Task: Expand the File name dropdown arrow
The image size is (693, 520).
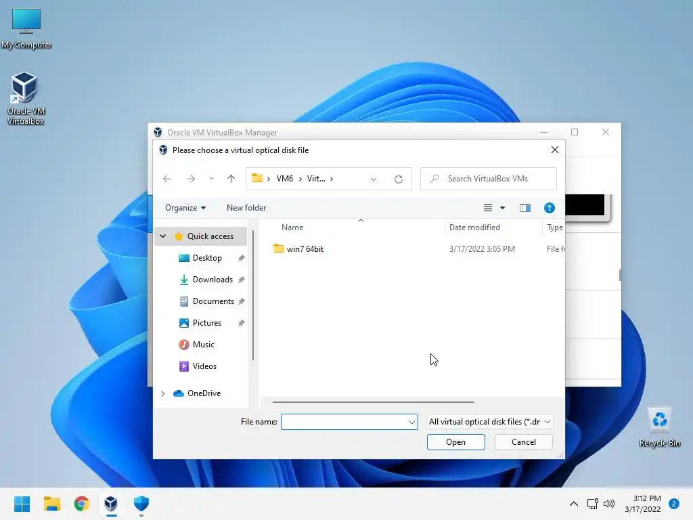Action: [x=412, y=422]
